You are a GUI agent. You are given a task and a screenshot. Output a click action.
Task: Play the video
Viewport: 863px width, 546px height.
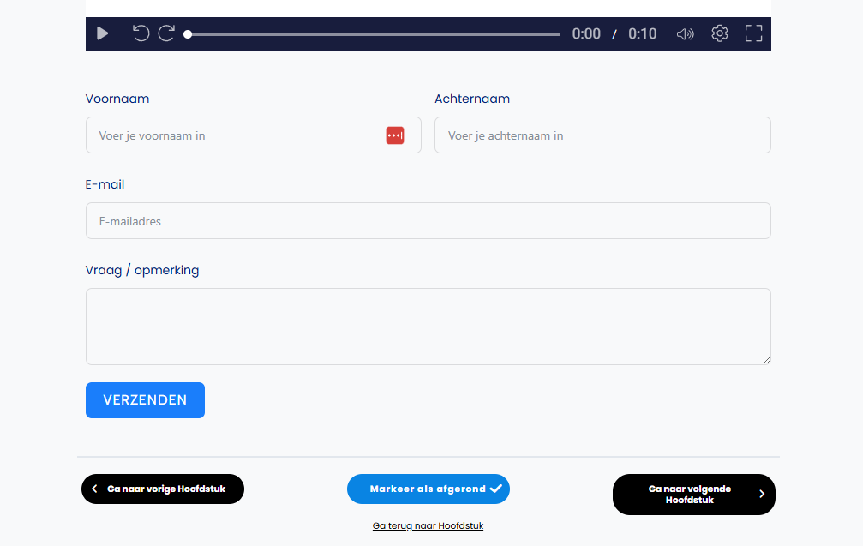[102, 33]
